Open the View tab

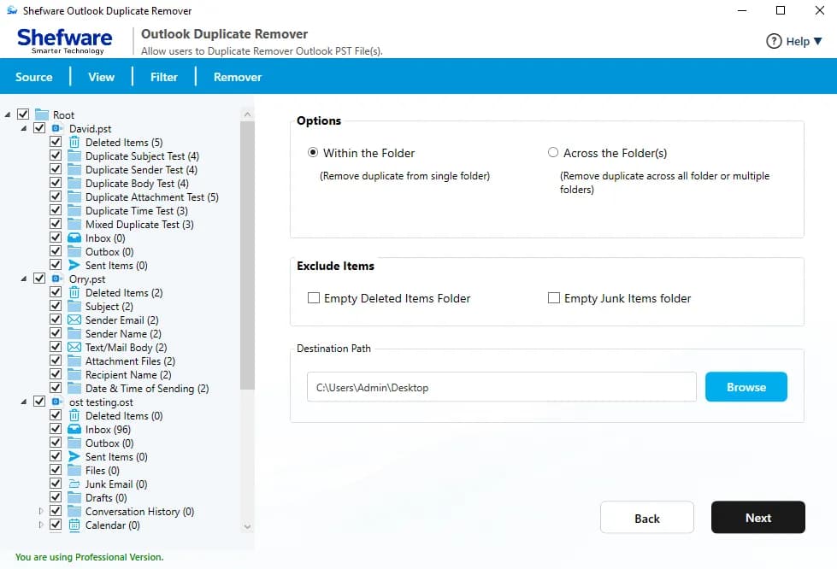tap(102, 77)
